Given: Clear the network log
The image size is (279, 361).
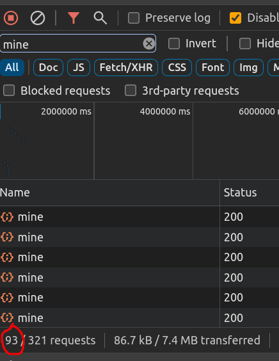Looking at the screenshot, I should 38,18.
